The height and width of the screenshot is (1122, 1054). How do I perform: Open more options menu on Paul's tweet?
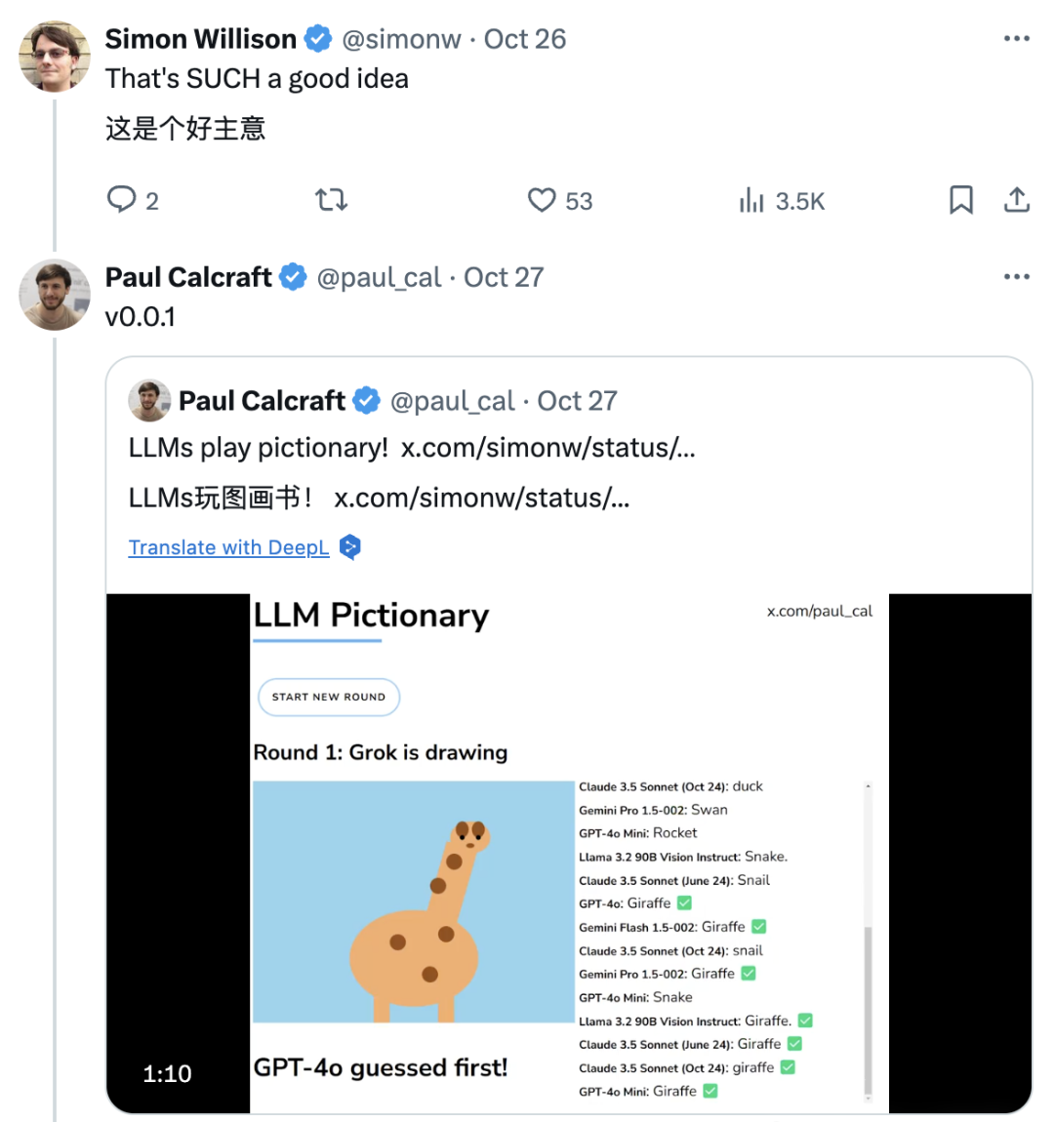(1016, 277)
